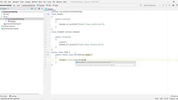The width and height of the screenshot is (178, 100).
Task: Open Project Structure via the toolbar folder icon
Action: [173, 5]
